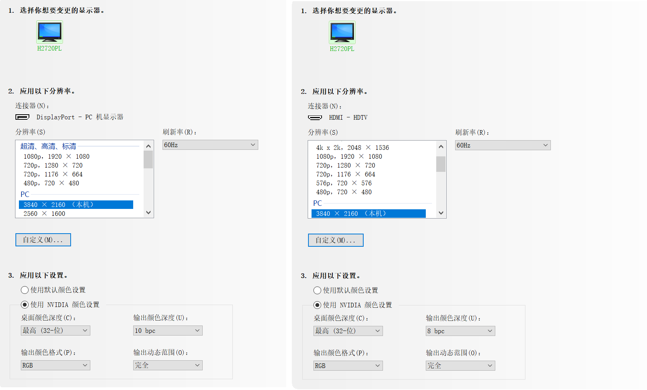This screenshot has width=647, height=390.
Task: Open the 10 bpc output color depth dropdown
Action: pos(168,331)
